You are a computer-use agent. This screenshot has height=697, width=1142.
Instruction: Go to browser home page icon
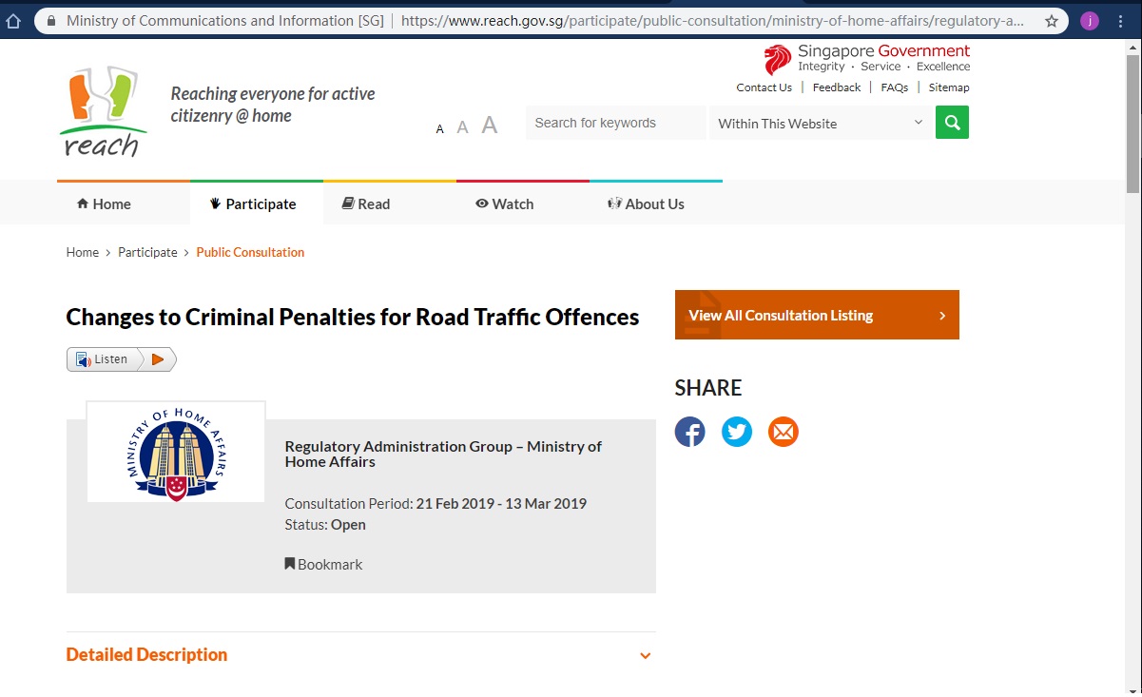(x=13, y=21)
